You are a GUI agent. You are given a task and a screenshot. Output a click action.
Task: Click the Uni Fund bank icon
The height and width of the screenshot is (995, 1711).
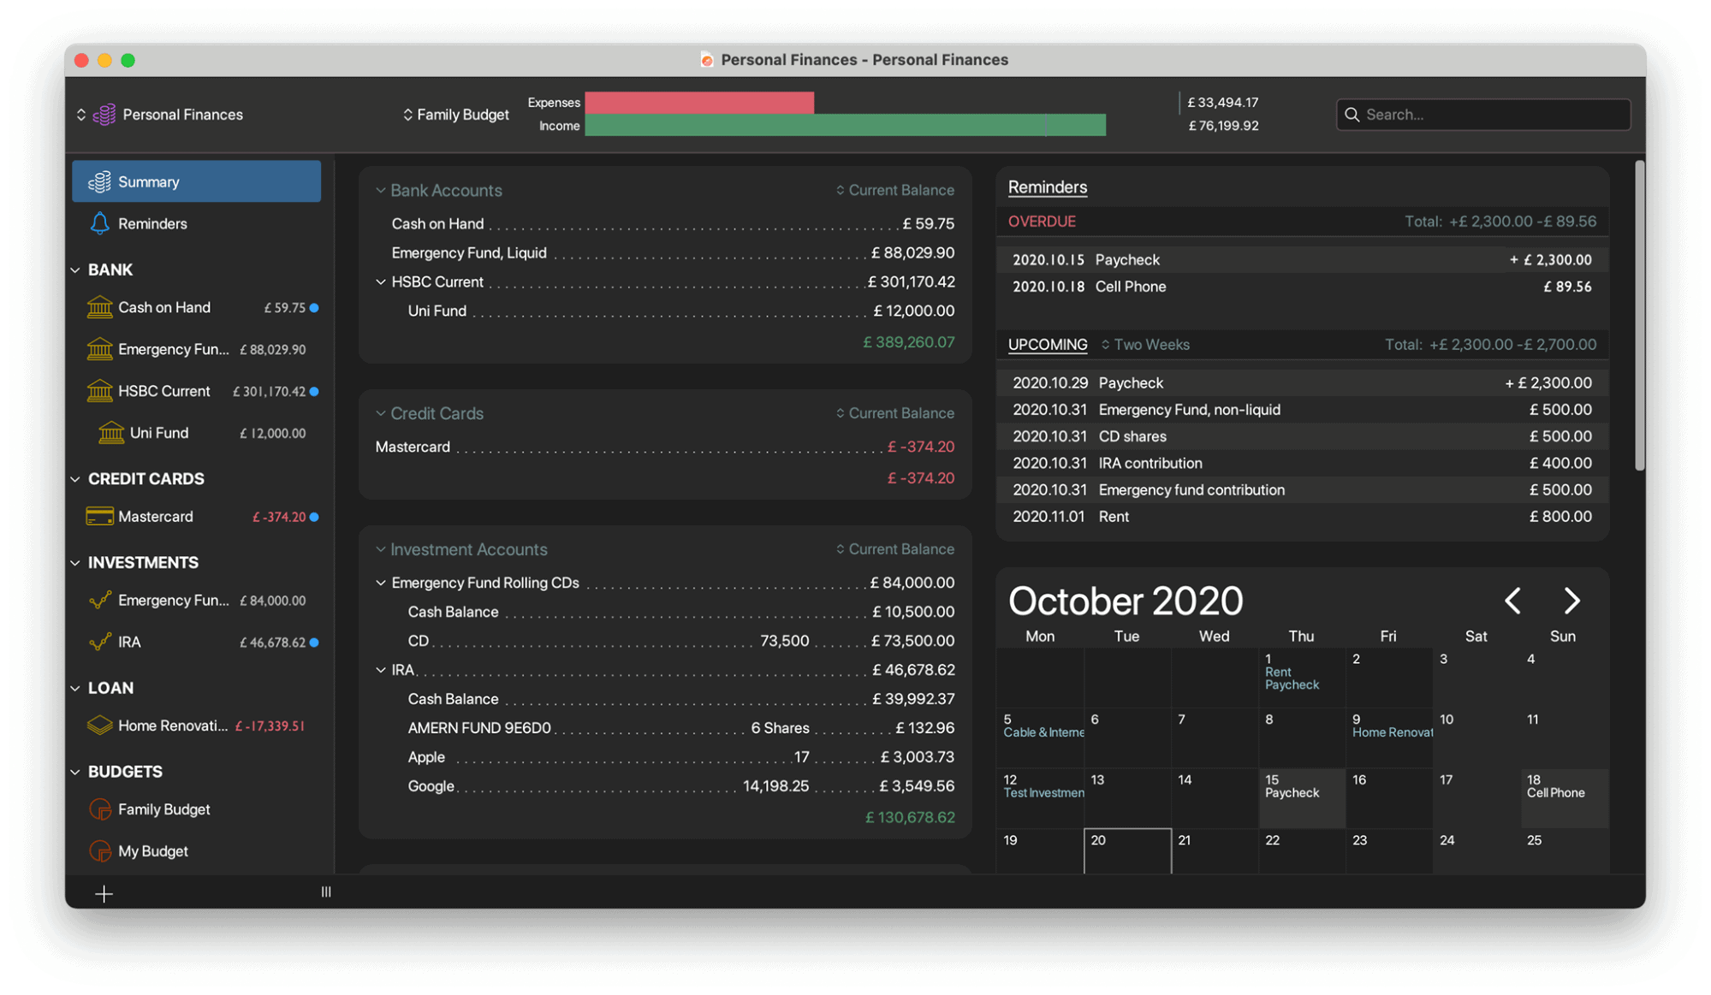pos(111,433)
